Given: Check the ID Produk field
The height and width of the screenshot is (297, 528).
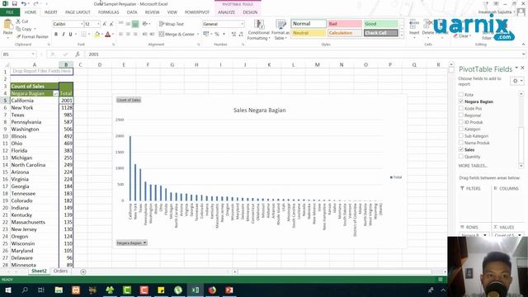Looking at the screenshot, I should 461,122.
